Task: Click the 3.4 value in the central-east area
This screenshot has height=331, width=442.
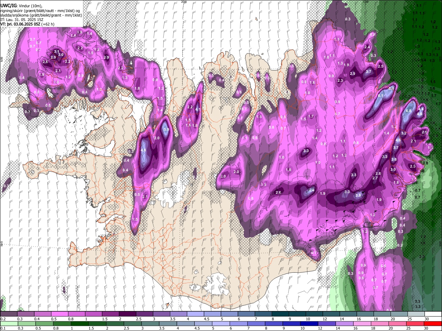Action: (x=311, y=190)
